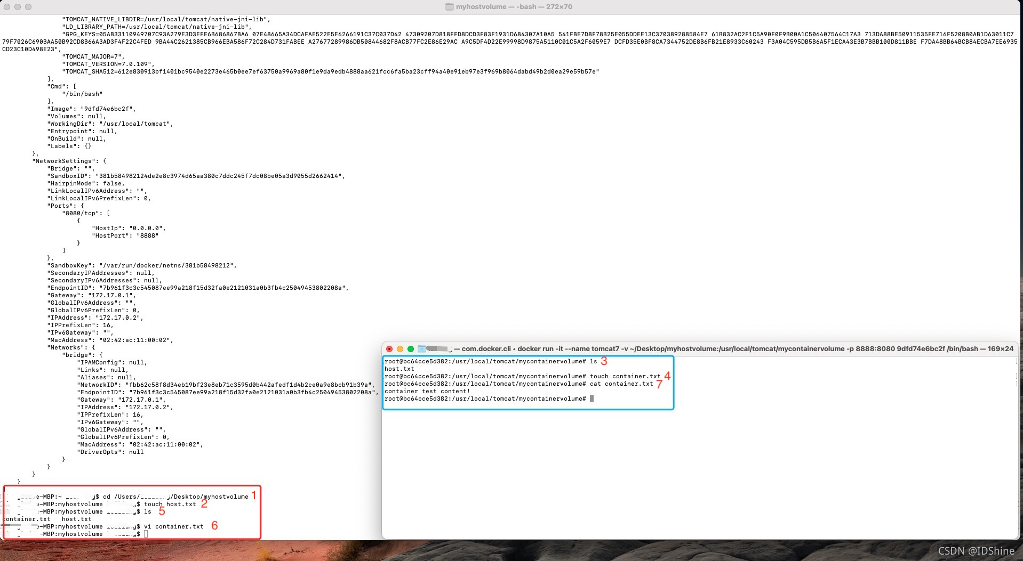
Task: Click the "Cmd": [ line
Action: coord(62,86)
